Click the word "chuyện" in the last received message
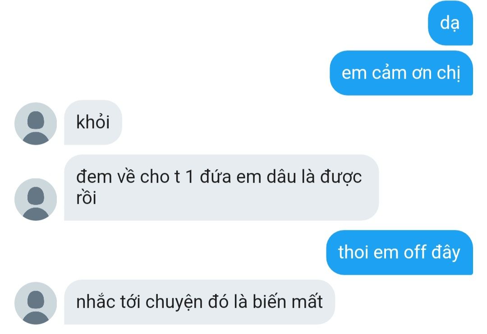 click(174, 302)
